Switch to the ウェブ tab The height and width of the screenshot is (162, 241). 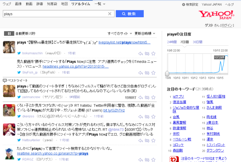point(7,4)
